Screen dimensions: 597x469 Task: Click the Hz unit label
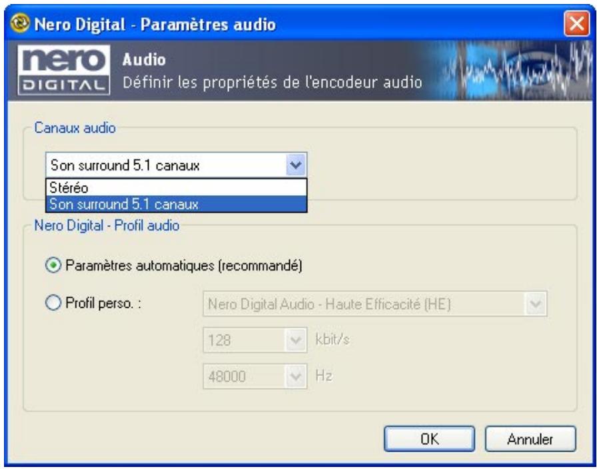(x=324, y=376)
